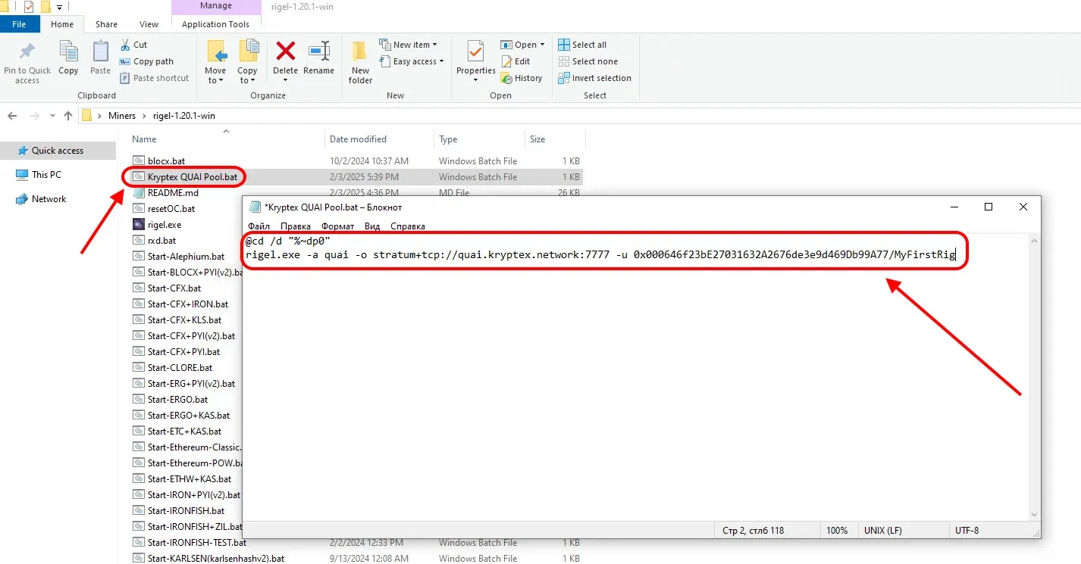Select rigel.exe in the file list

[164, 225]
